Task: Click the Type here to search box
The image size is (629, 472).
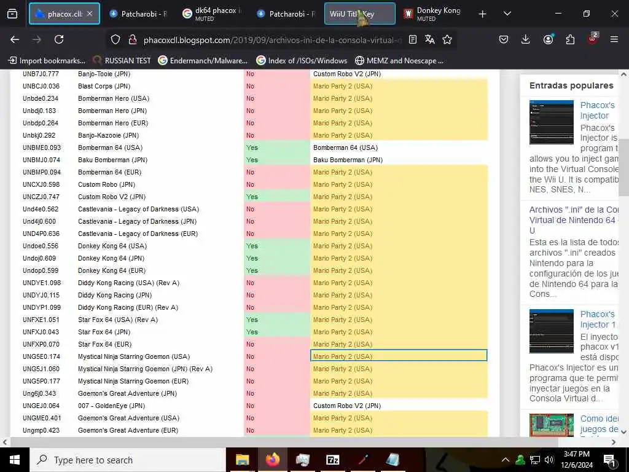Action: [128, 460]
